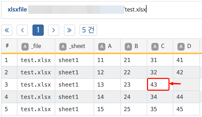Click the empty D cell in row 3
Screen dimensions: 202x117
point(186,85)
